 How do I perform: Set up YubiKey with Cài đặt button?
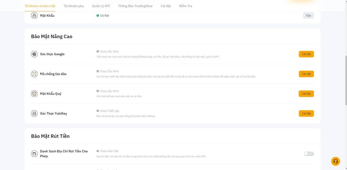[x=306, y=114]
